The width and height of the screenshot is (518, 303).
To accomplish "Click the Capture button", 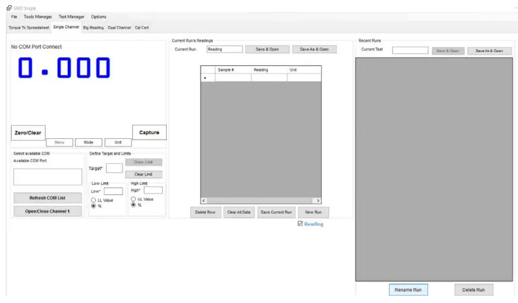I will (149, 132).
